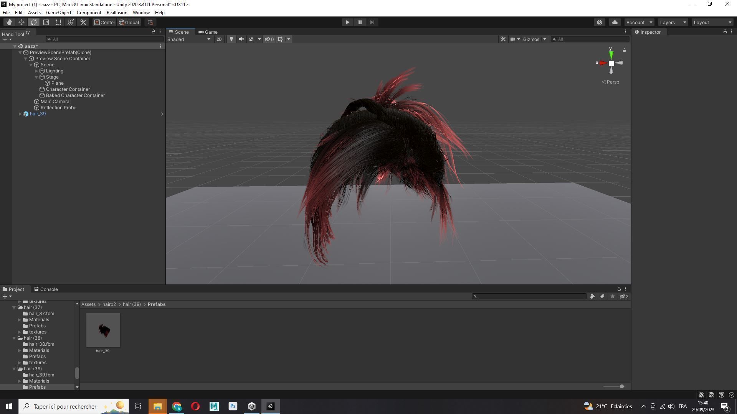Click the Pause button
The image size is (737, 414).
pos(360,22)
